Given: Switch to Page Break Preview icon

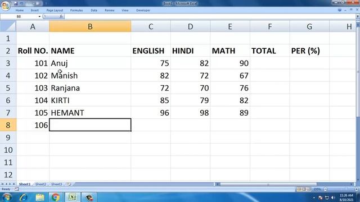Looking at the screenshot, I should [309, 189].
